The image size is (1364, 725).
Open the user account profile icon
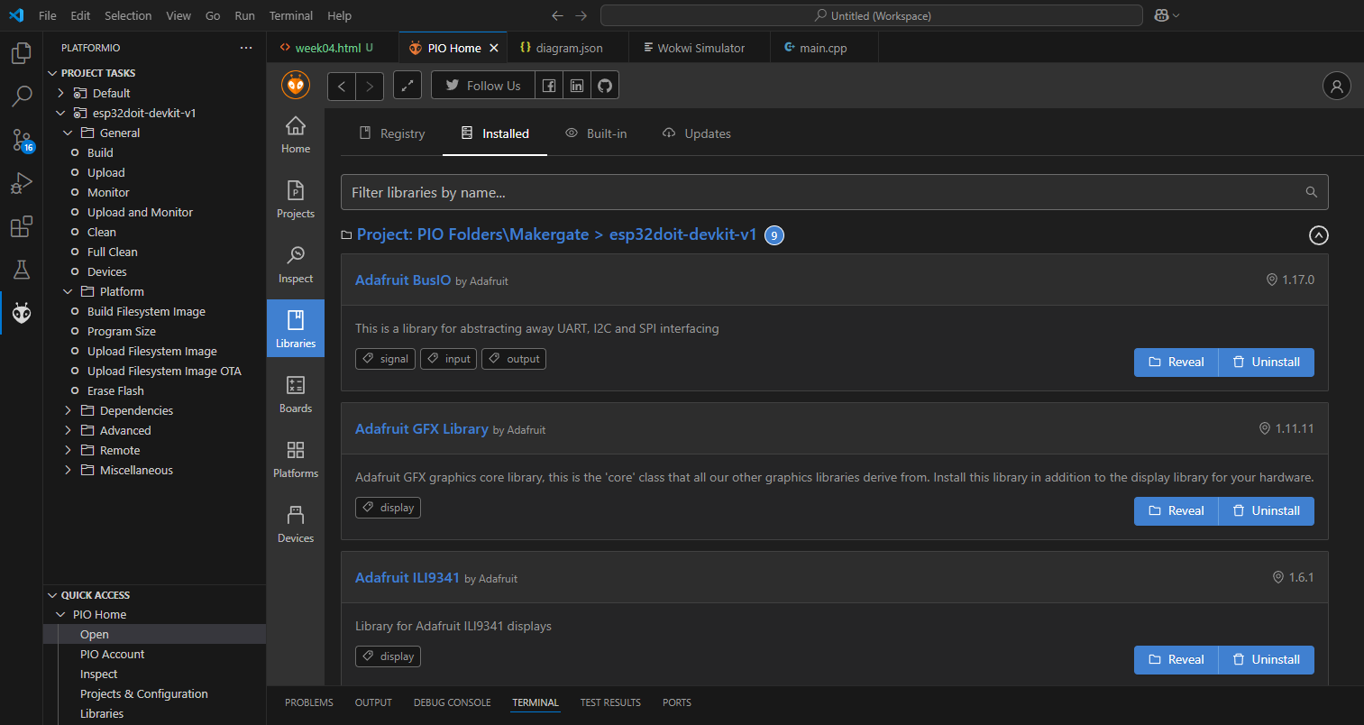click(x=1337, y=86)
